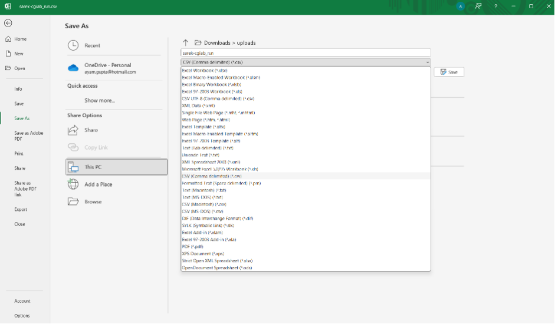This screenshot has width=555, height=324.
Task: Open the Browse folder icon
Action: click(x=73, y=201)
